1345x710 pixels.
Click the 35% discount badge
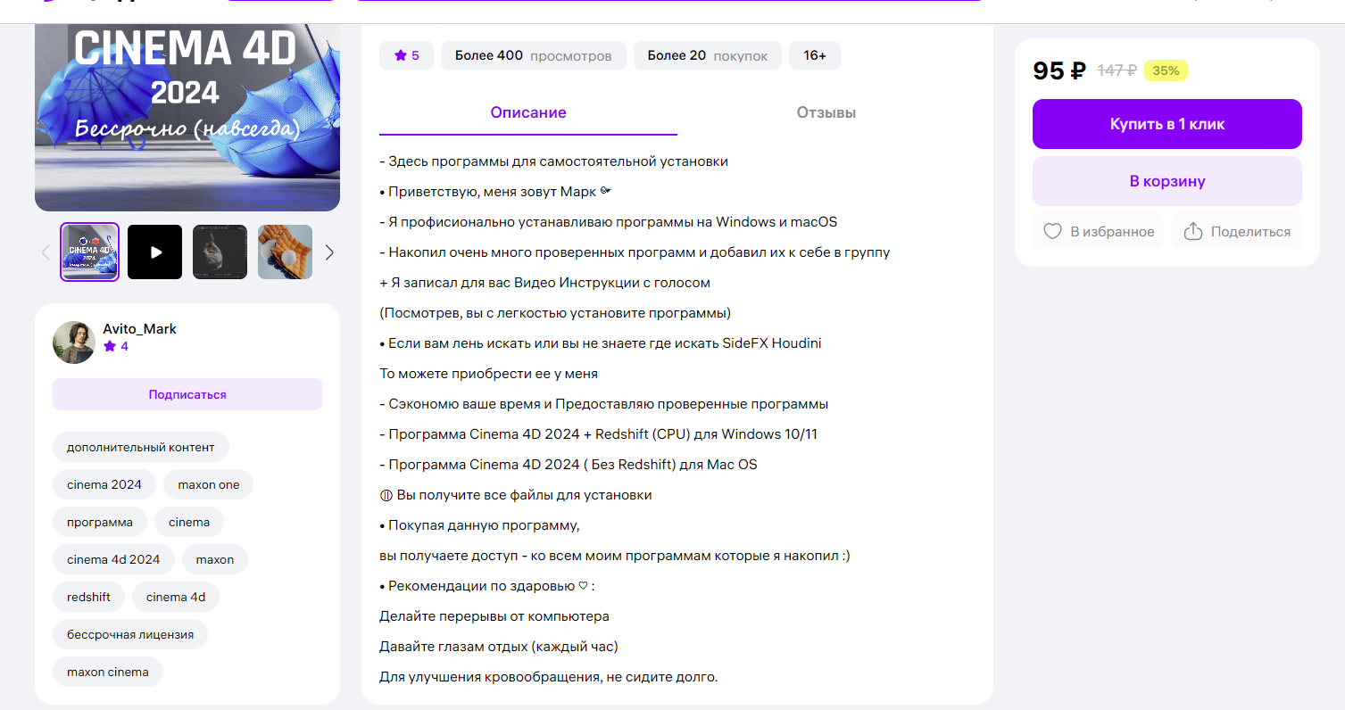1166,70
